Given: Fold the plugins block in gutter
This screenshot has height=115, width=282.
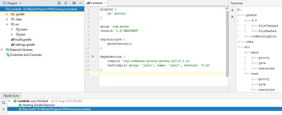Looking at the screenshot, I should tap(99, 9).
